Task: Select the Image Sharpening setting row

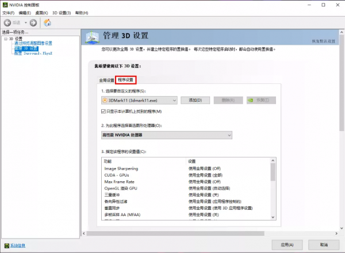Action: pyautogui.click(x=186, y=168)
